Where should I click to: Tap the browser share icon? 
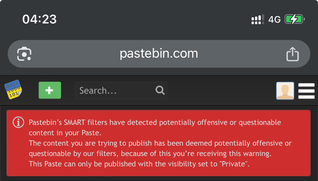(x=292, y=54)
